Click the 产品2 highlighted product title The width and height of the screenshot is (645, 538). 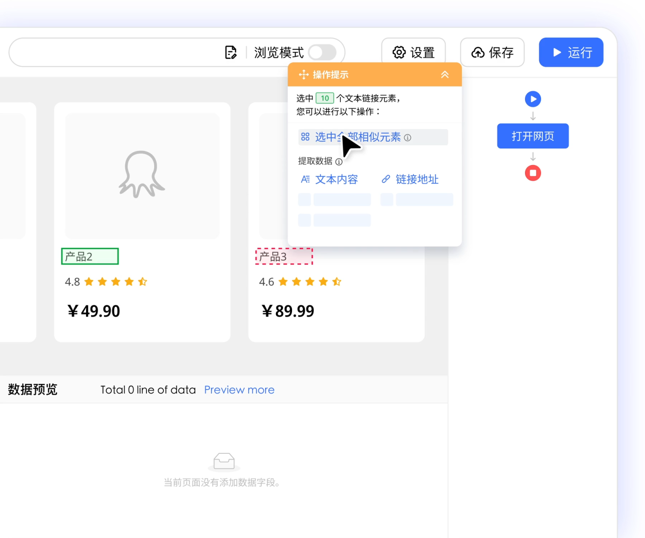tap(90, 256)
